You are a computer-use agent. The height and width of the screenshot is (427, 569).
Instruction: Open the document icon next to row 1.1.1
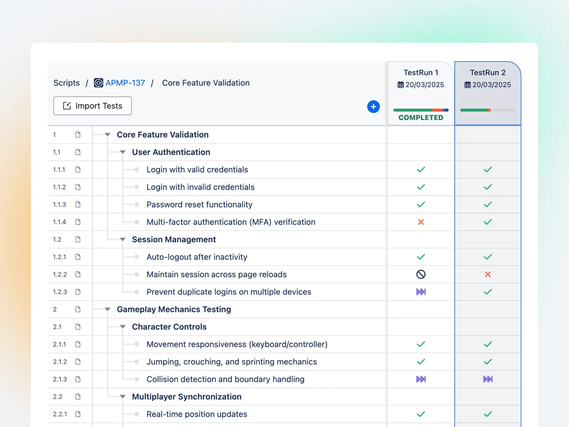pyautogui.click(x=78, y=170)
